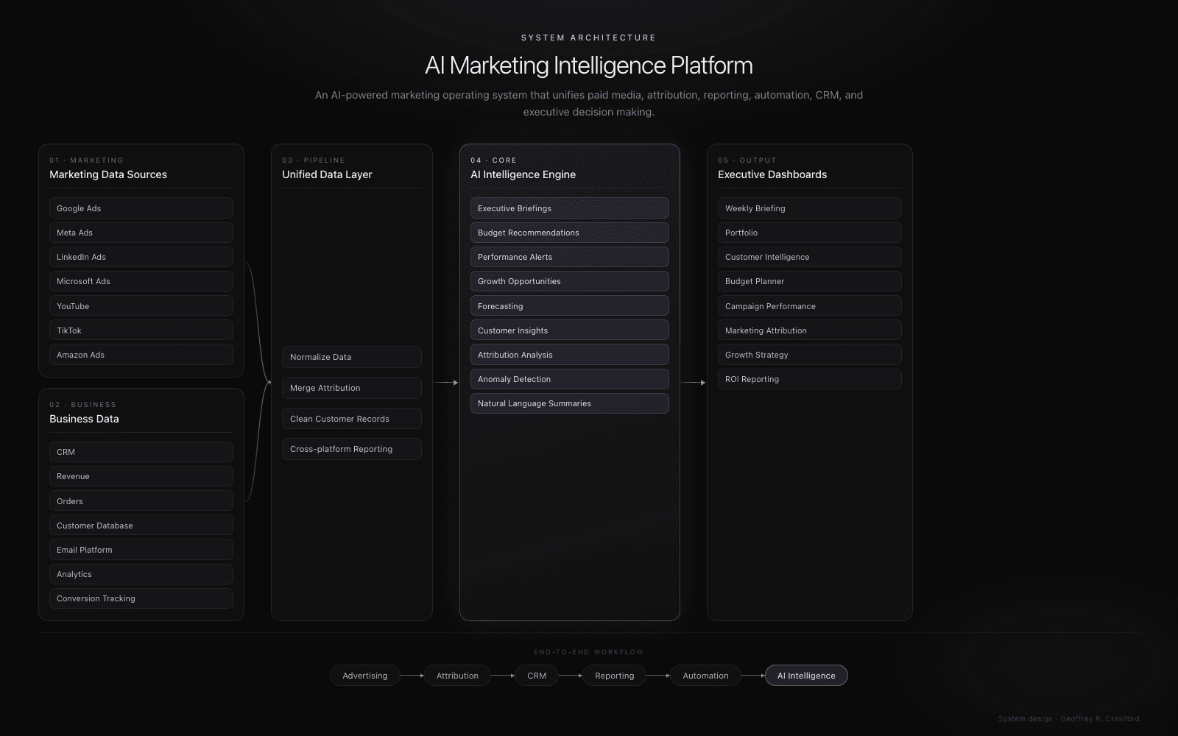Click the Unified Data Layer heading
This screenshot has width=1178, height=736.
pos(327,174)
